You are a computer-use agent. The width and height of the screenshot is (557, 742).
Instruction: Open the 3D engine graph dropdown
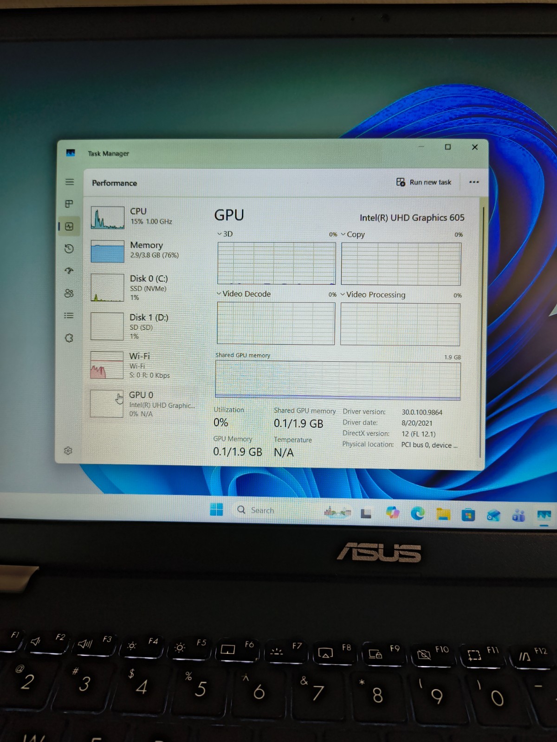220,234
